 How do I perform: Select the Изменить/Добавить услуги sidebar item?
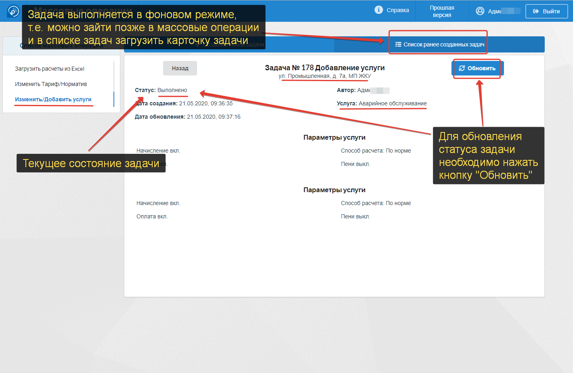[x=53, y=99]
